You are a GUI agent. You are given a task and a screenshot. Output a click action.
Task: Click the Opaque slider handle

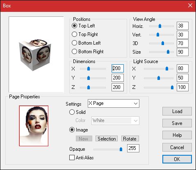point(121,149)
